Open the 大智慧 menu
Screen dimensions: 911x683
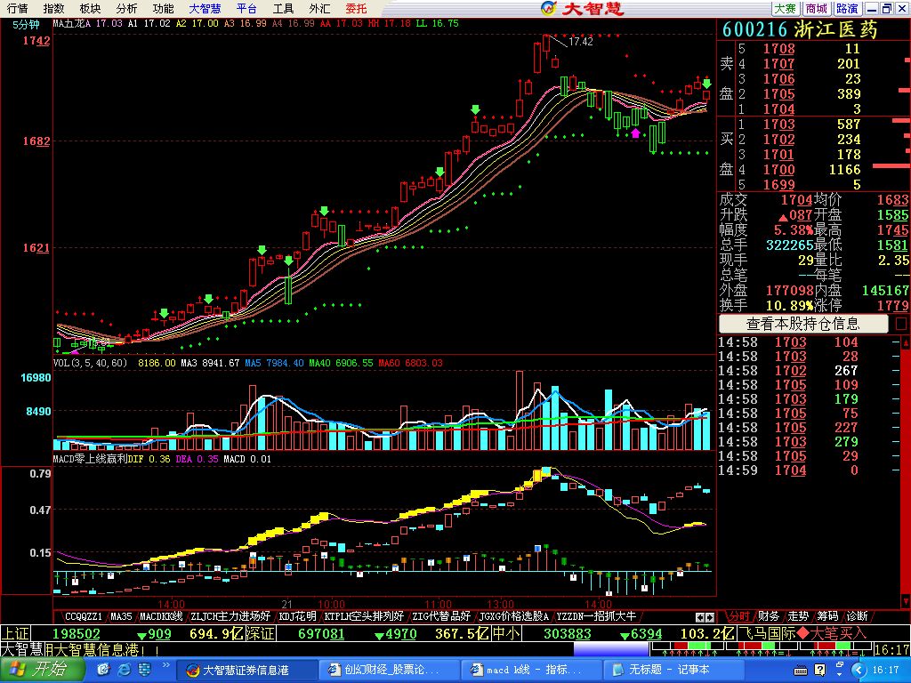[206, 8]
